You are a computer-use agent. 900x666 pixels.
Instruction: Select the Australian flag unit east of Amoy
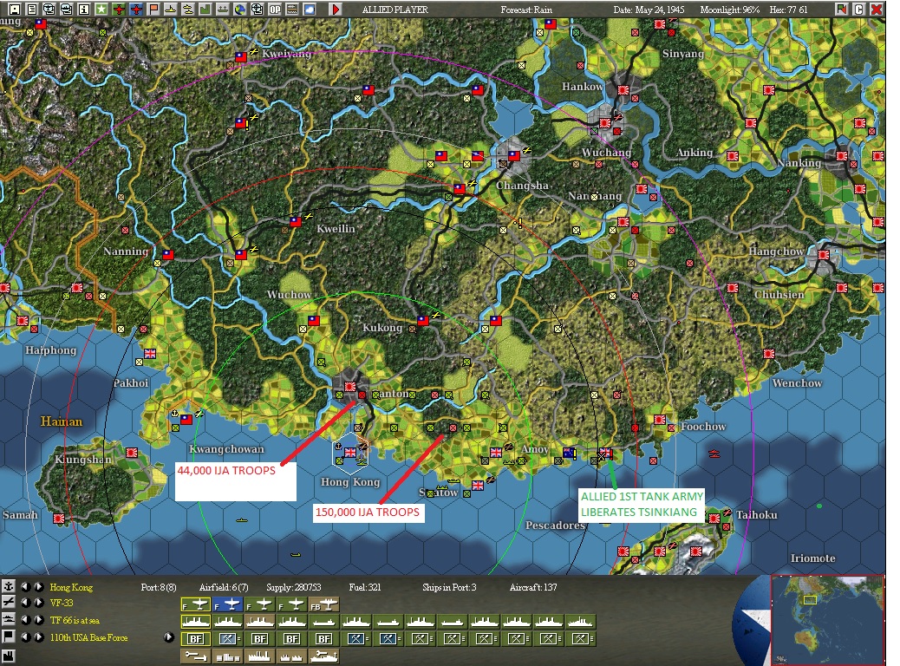point(570,453)
